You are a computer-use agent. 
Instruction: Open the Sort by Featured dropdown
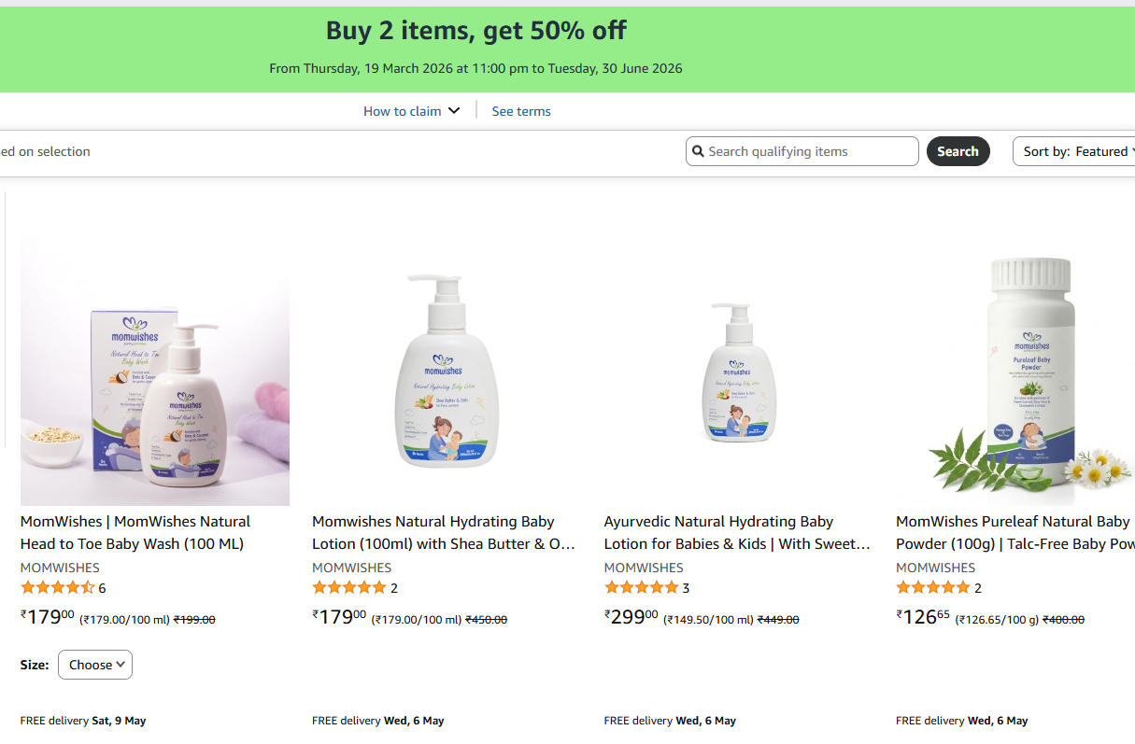(x=1074, y=151)
